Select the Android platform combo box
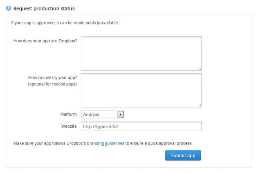 [x=100, y=114]
